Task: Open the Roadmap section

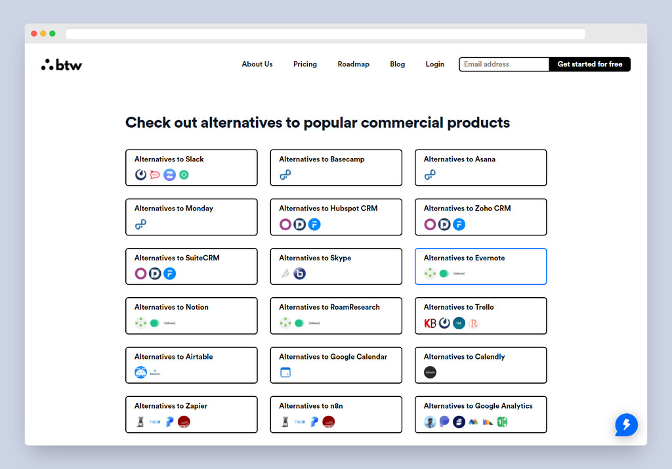Action: 353,64
